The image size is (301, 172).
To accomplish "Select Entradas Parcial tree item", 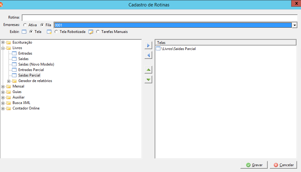I will (x=31, y=70).
